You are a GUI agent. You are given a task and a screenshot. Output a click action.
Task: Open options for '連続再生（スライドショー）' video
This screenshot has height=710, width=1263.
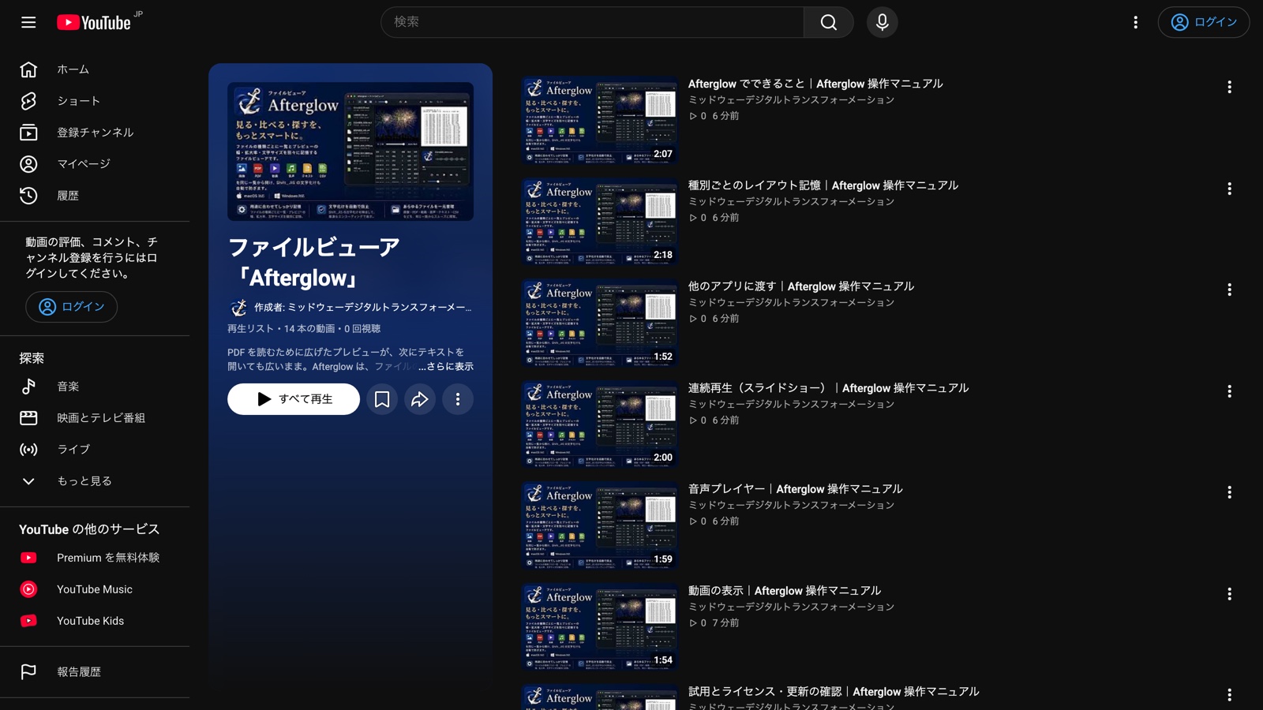pos(1229,391)
